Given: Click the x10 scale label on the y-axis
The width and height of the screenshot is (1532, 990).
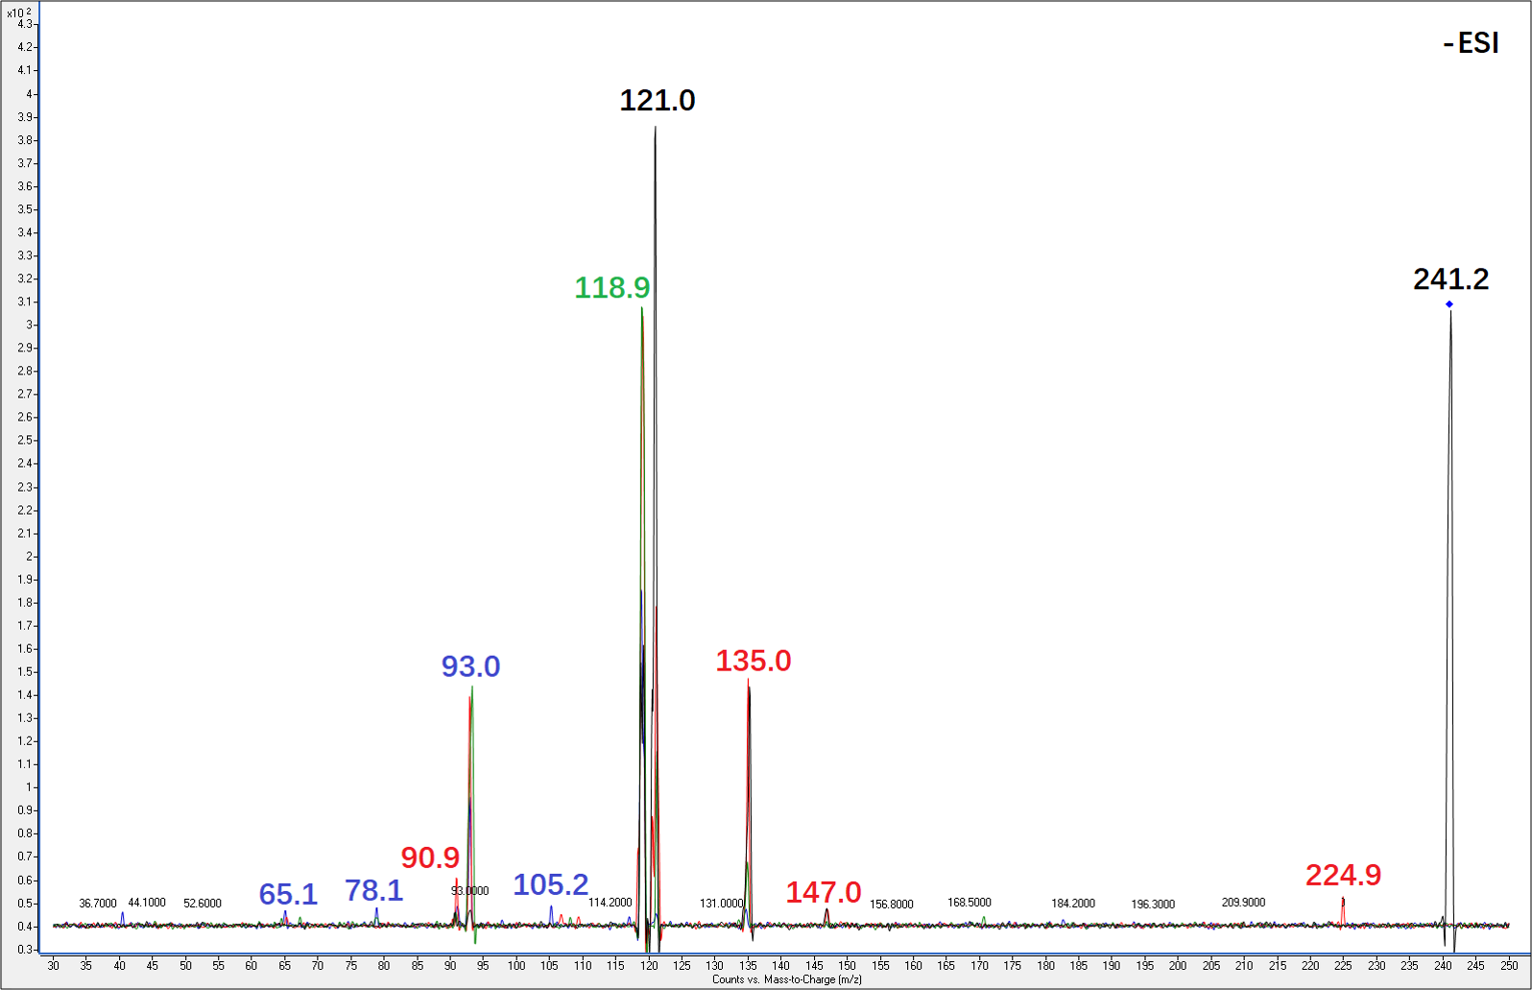Looking at the screenshot, I should (18, 12).
